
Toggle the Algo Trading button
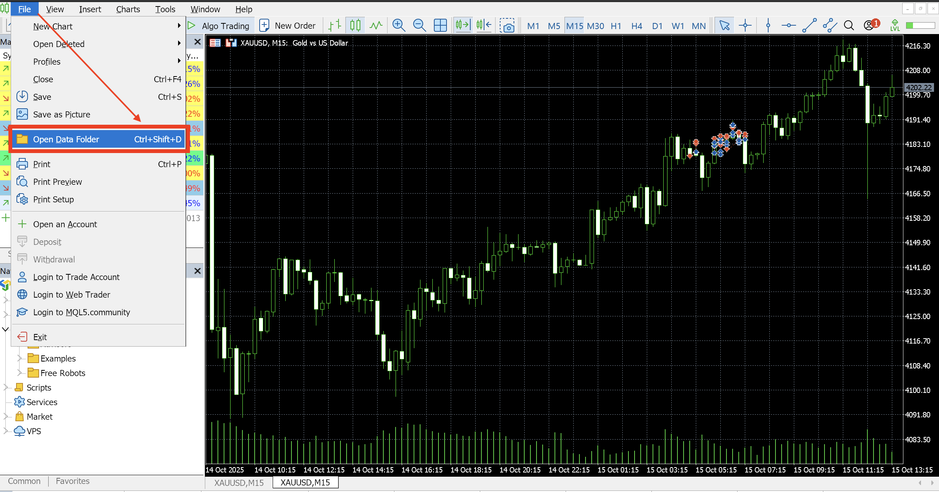coord(219,26)
